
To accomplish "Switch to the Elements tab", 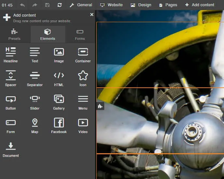I will 48,34.
